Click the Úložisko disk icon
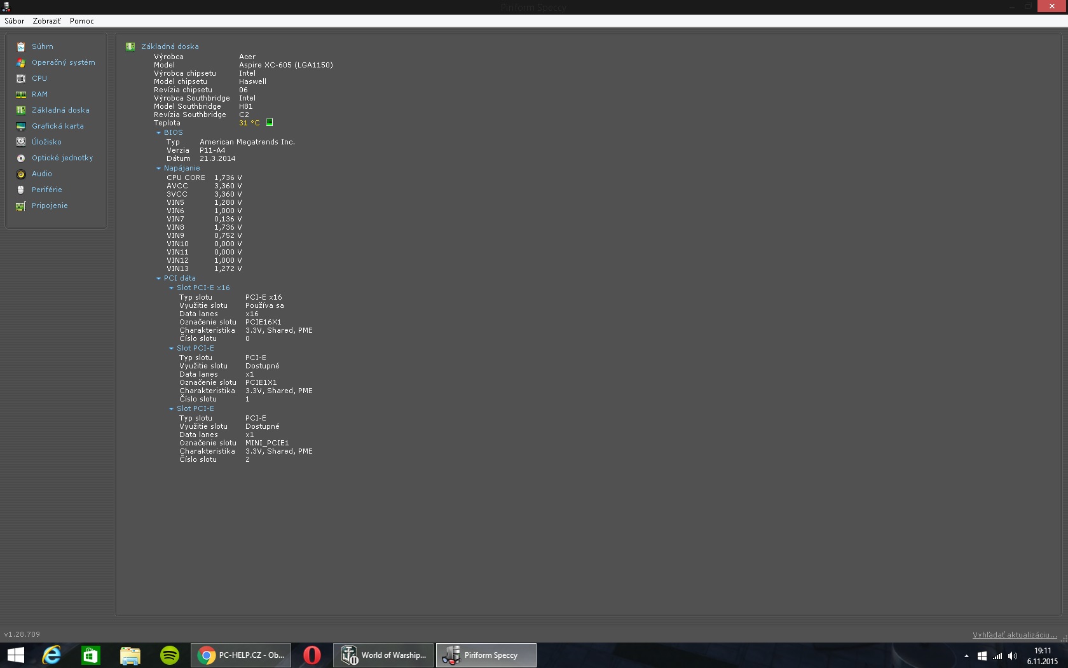Image resolution: width=1068 pixels, height=668 pixels. (x=21, y=142)
